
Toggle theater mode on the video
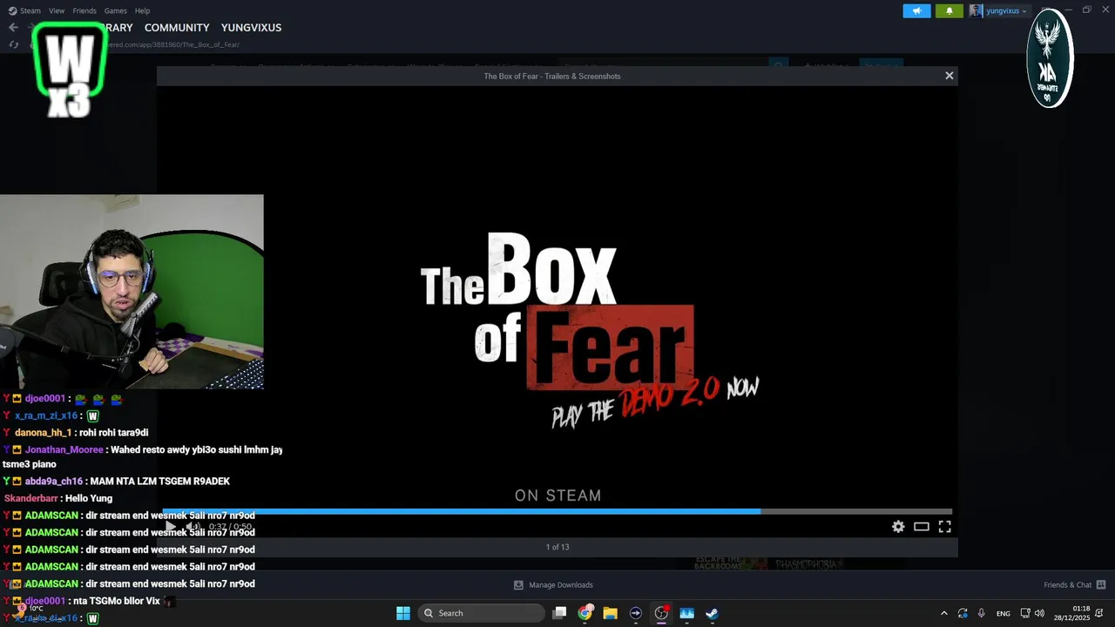coord(921,527)
